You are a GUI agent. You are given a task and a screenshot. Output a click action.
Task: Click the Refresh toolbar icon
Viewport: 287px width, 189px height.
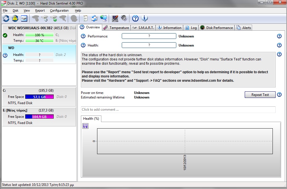coord(6,18)
